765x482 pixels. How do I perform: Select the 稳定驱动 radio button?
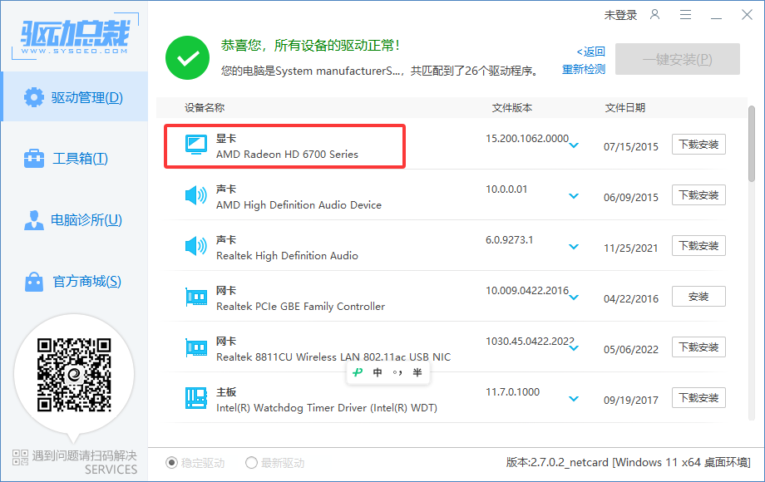172,463
